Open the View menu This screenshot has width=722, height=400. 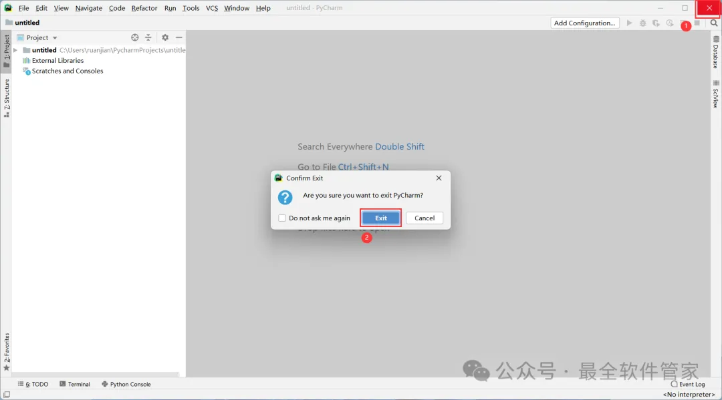point(61,8)
